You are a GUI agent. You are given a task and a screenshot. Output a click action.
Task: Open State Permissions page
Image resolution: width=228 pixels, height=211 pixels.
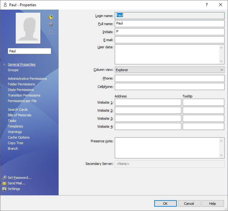pos(21,90)
